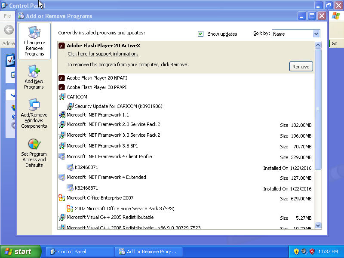The image size is (344, 258).
Task: Open Add New Programs
Action: [34, 77]
